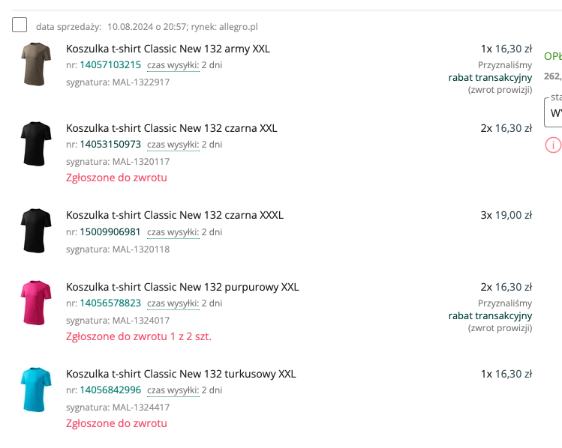
Task: Click 'czas wysyłki' for the turkusowy t-shirt
Action: coord(173,390)
